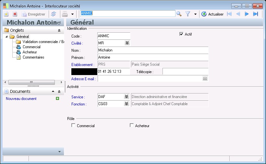266x164 pixels.
Task: Tick the Acheteur role checkbox
Action: [132, 126]
